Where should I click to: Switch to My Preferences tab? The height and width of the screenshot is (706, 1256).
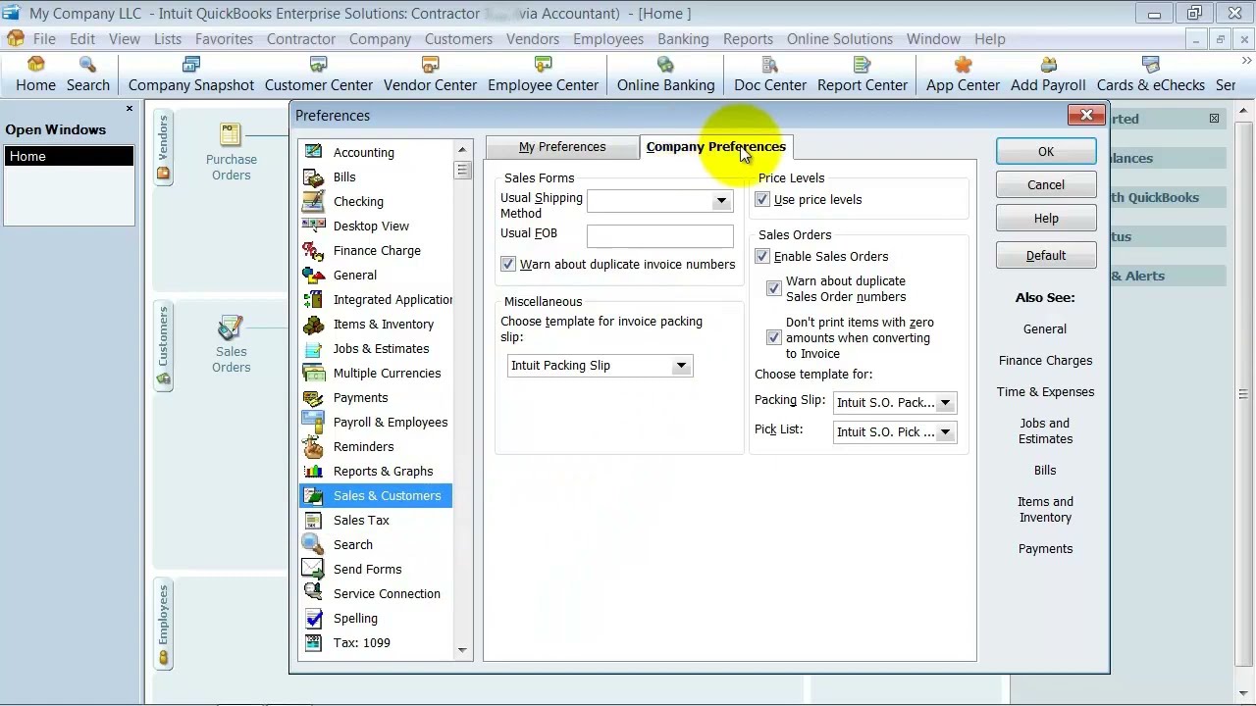click(x=562, y=147)
